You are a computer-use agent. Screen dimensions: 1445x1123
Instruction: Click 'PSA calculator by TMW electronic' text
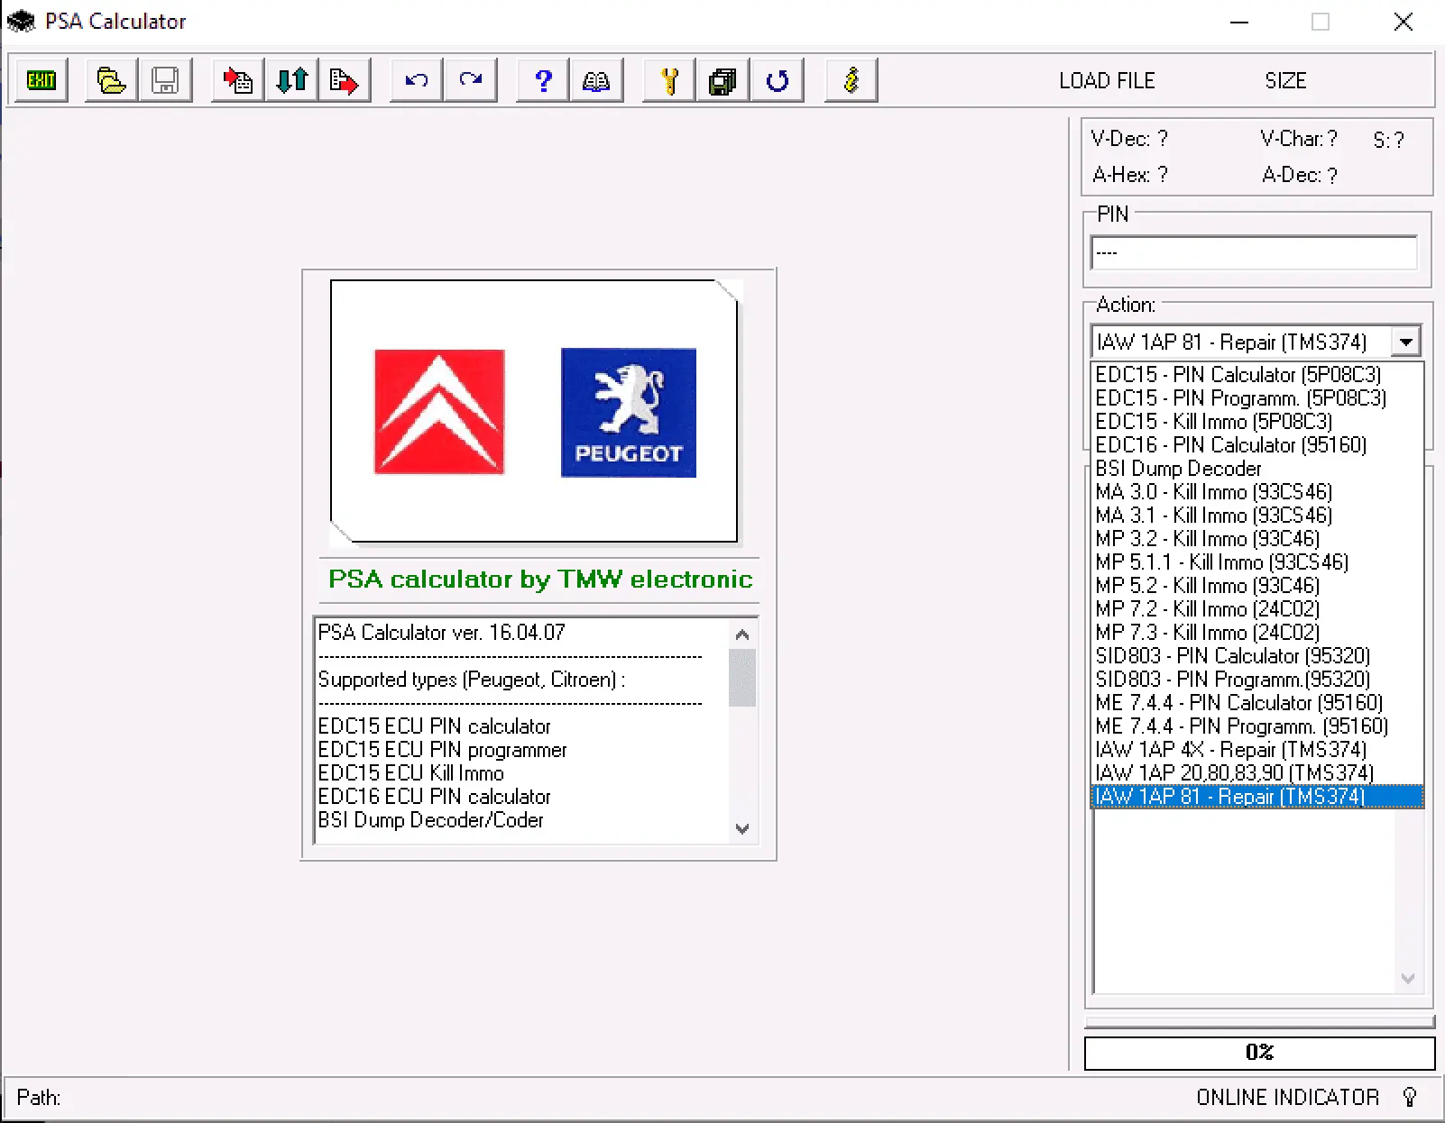pos(539,579)
